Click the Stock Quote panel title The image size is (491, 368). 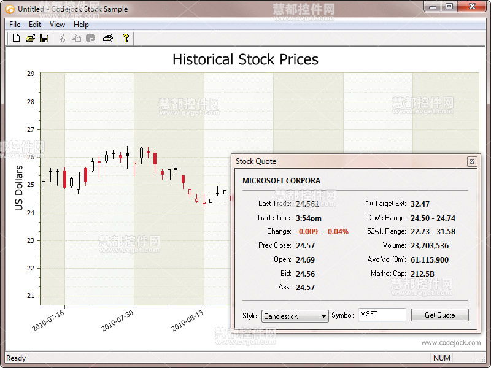point(256,161)
